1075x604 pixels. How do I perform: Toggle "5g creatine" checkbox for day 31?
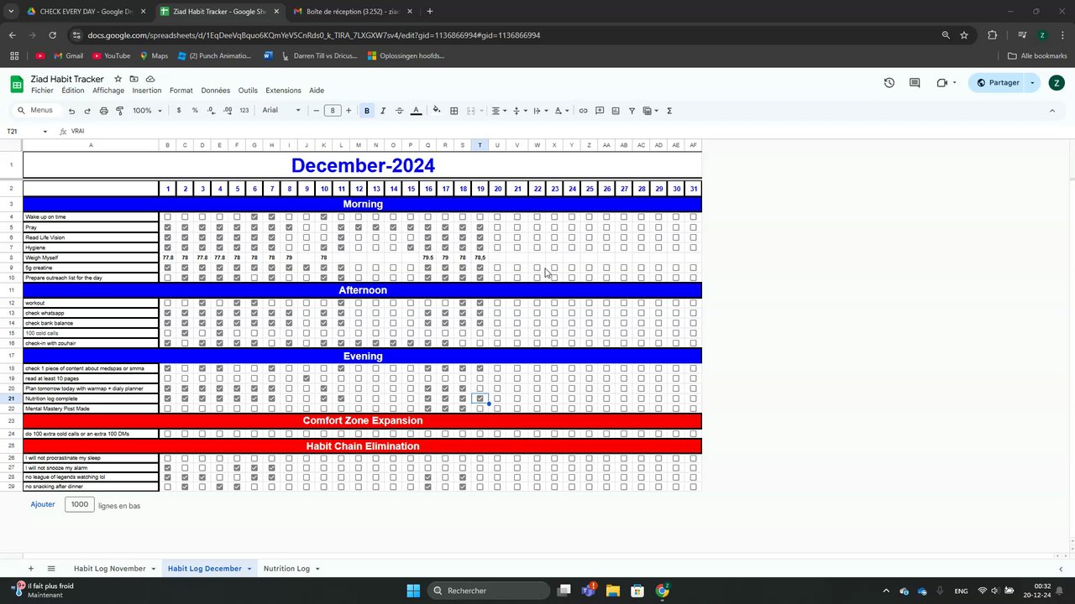(693, 268)
